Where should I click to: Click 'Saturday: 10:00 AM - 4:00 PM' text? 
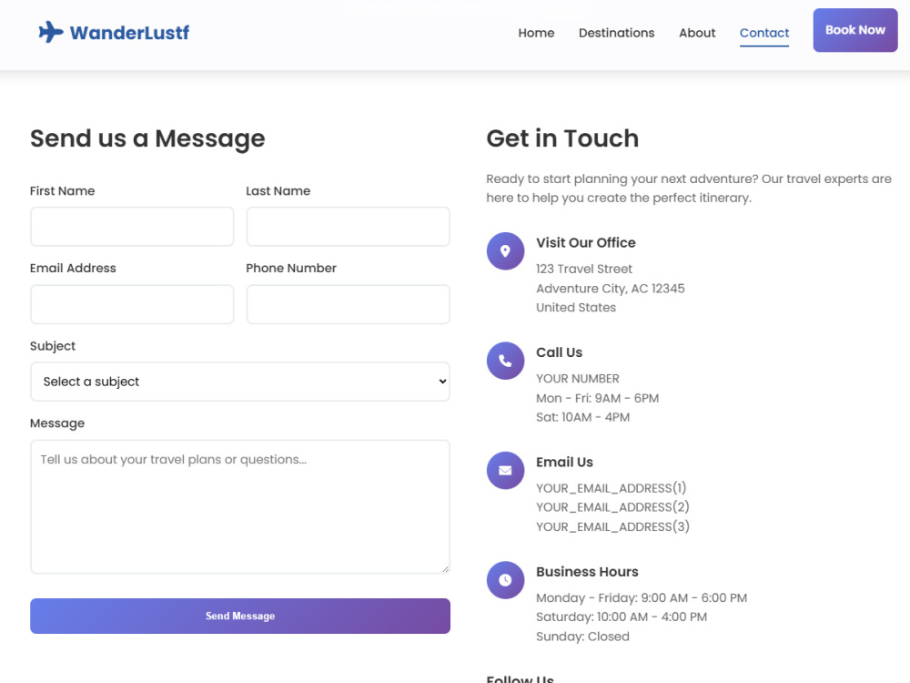tap(622, 617)
